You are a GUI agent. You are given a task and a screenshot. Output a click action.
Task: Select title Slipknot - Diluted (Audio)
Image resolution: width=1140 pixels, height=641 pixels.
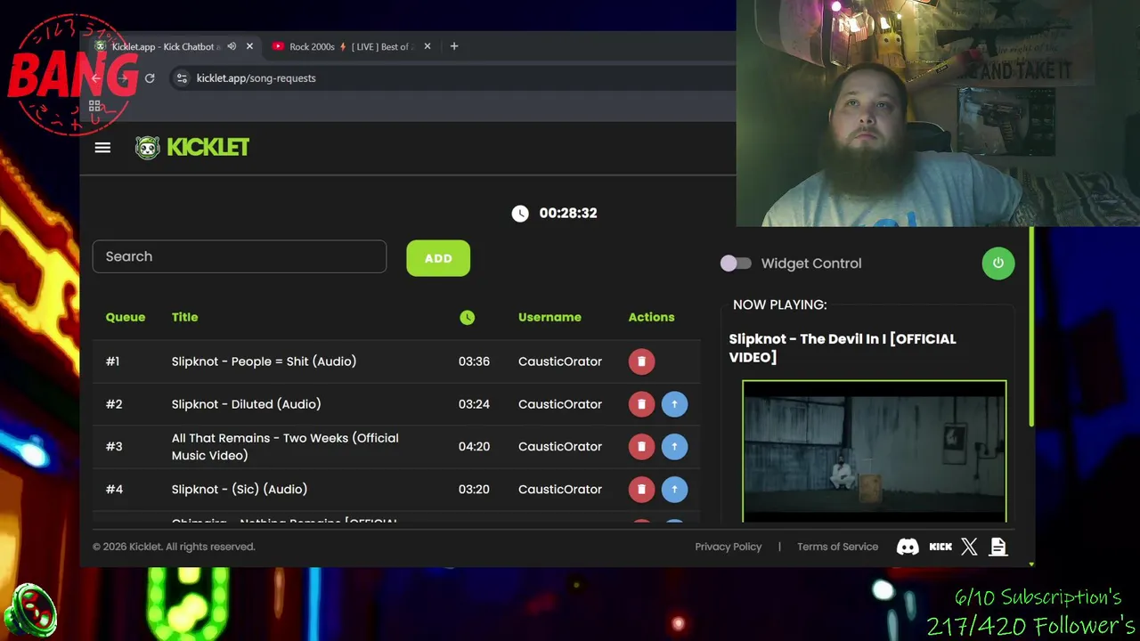tap(247, 404)
